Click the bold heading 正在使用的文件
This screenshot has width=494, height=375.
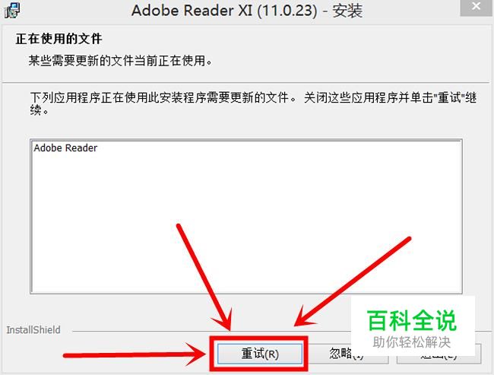(59, 39)
